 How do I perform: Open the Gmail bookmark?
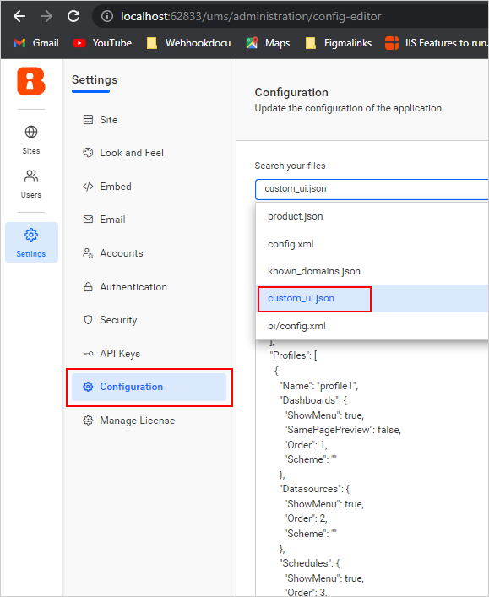point(35,43)
